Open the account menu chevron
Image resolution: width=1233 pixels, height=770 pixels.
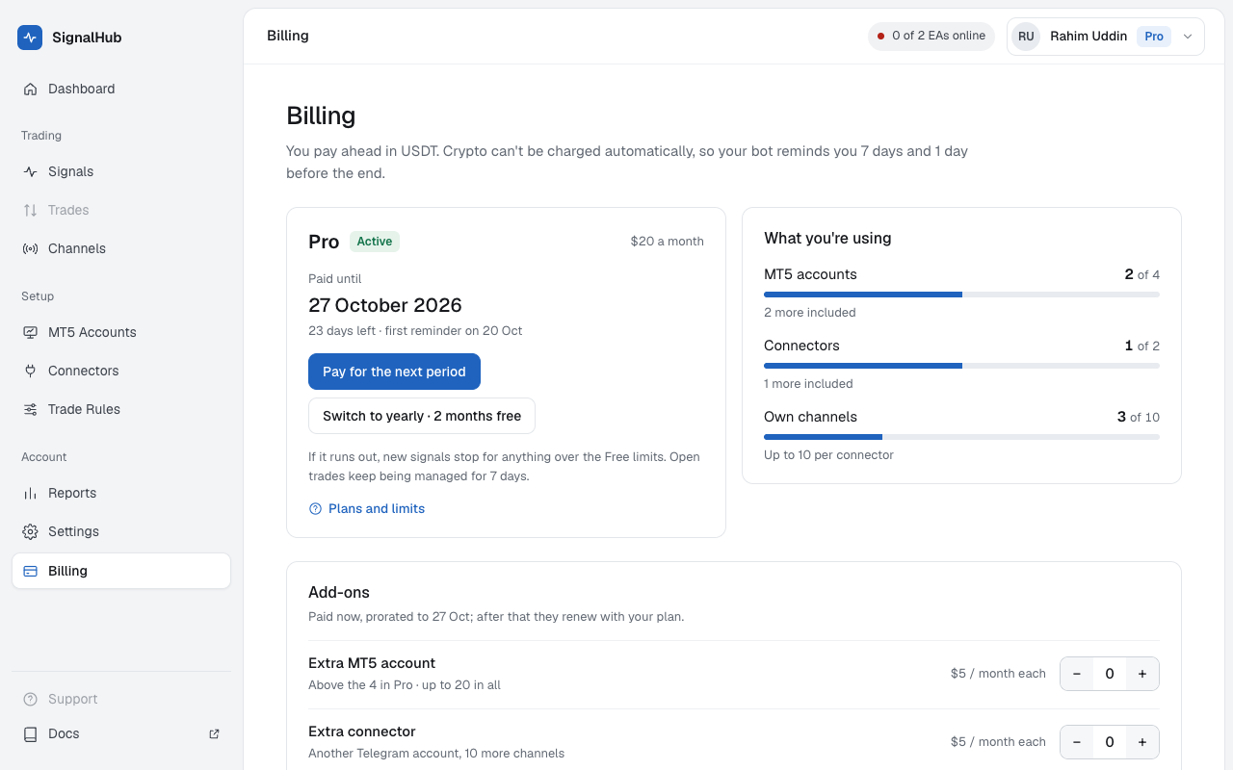pyautogui.click(x=1188, y=37)
